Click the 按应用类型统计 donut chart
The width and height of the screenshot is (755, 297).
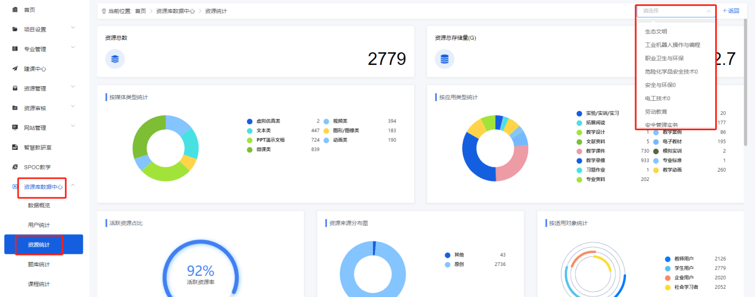tap(496, 148)
